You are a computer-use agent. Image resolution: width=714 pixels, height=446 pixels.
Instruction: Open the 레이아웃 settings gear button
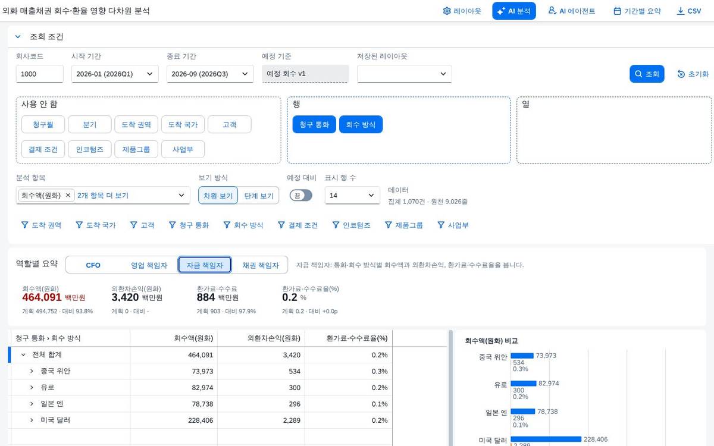pyautogui.click(x=462, y=11)
